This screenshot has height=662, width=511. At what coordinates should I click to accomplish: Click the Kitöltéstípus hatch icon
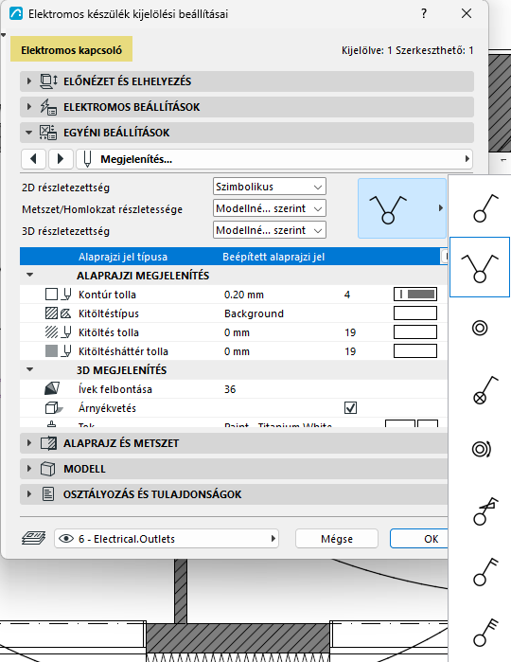[51, 313]
